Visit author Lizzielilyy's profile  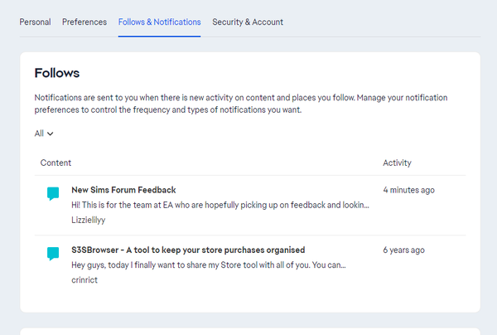[89, 221]
